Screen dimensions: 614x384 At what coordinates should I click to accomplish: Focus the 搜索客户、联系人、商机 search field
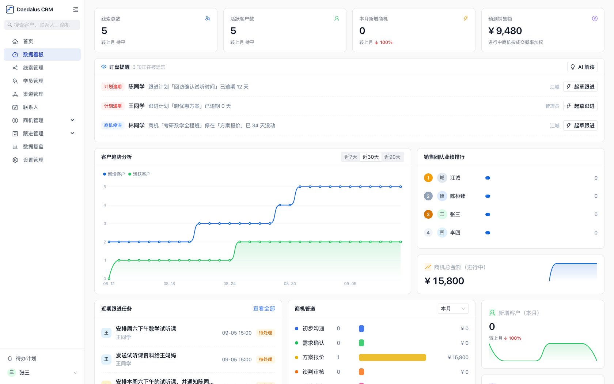click(x=42, y=25)
